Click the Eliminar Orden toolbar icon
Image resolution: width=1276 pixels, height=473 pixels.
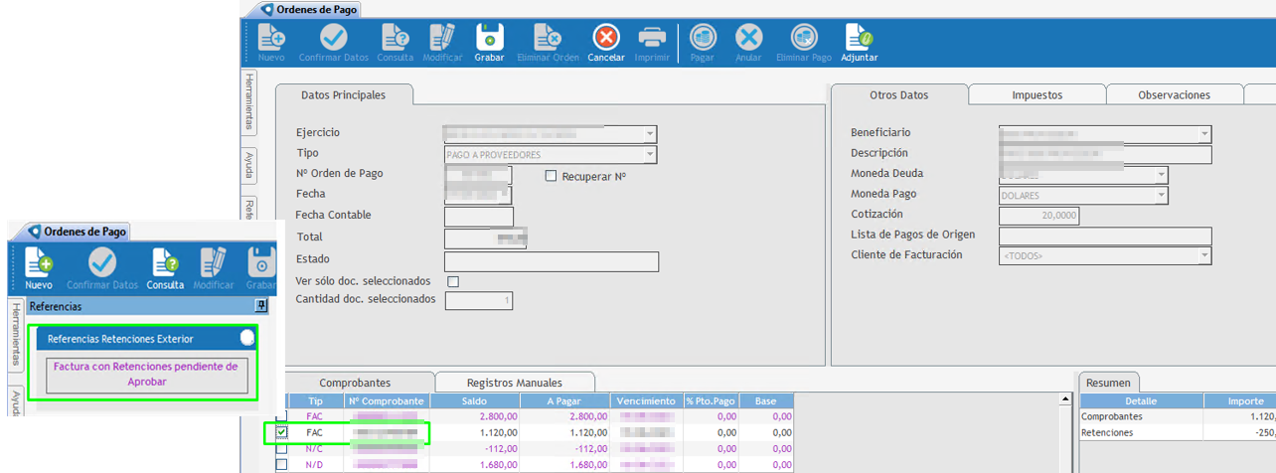[x=548, y=38]
